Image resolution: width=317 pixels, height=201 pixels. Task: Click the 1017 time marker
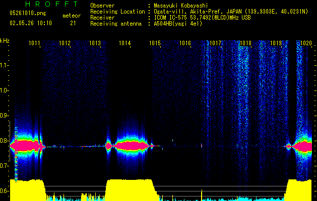(216, 43)
